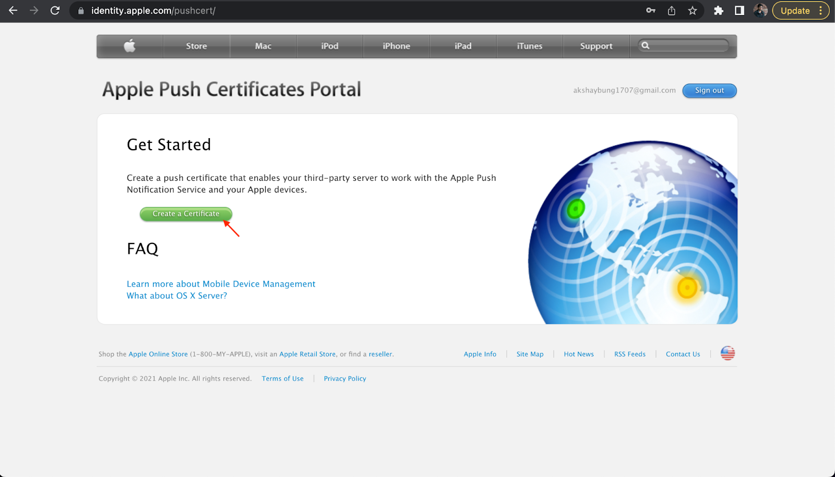
Task: Open the Apple Online Store link
Action: [158, 354]
